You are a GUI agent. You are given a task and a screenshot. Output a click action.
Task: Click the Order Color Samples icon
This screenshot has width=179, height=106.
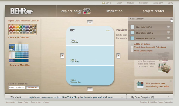(x=132, y=50)
